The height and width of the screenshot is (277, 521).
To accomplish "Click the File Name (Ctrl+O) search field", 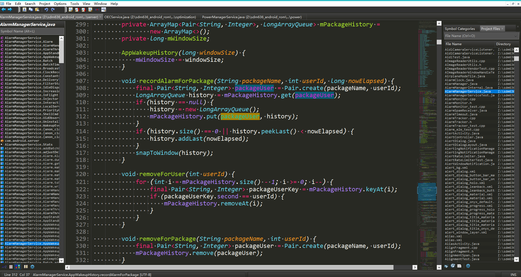I will 479,36.
